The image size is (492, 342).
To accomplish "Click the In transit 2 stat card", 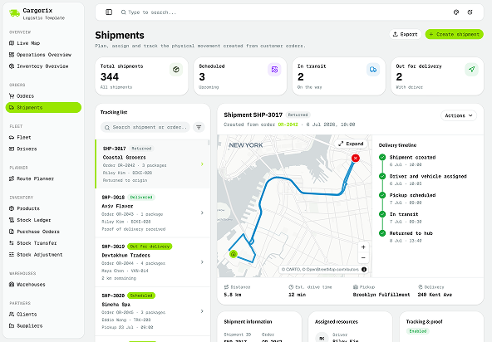I will 338,76.
